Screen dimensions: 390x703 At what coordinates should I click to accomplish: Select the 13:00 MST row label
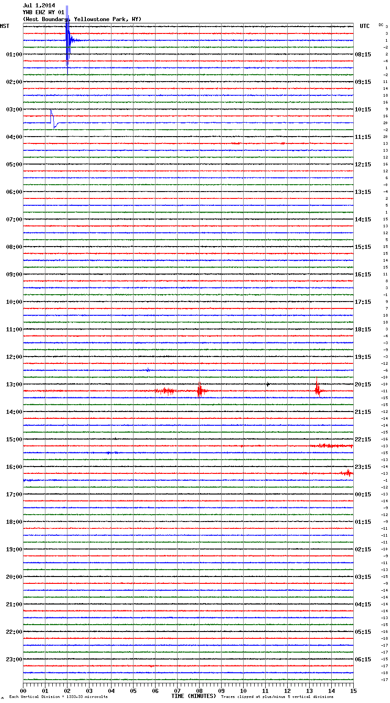click(14, 384)
